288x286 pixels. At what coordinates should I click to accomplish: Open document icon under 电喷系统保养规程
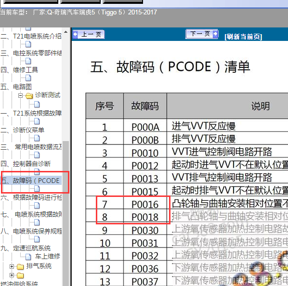[x=37, y=239]
